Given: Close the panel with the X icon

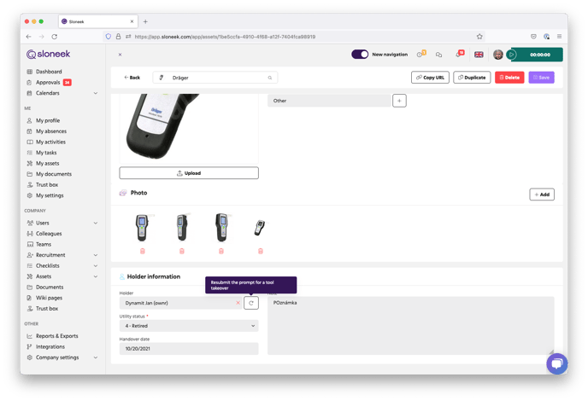Looking at the screenshot, I should (120, 55).
